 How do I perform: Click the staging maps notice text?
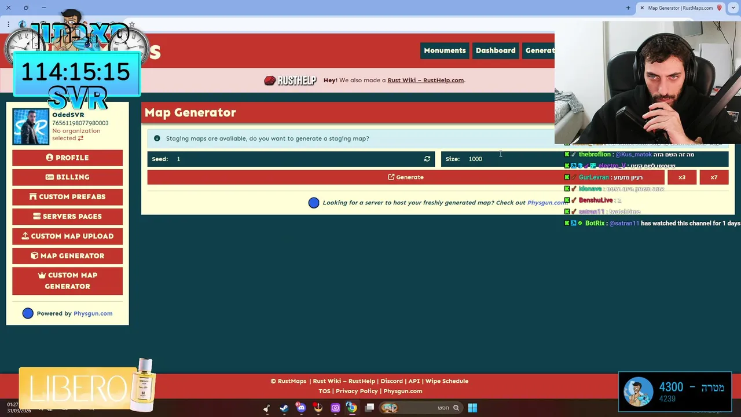267,138
